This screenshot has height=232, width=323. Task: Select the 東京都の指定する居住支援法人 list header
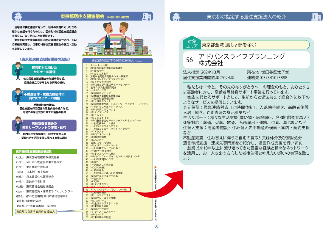117,60
